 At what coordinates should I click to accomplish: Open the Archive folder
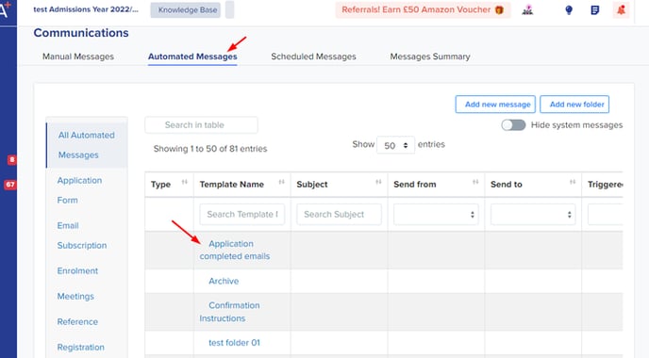pos(224,281)
